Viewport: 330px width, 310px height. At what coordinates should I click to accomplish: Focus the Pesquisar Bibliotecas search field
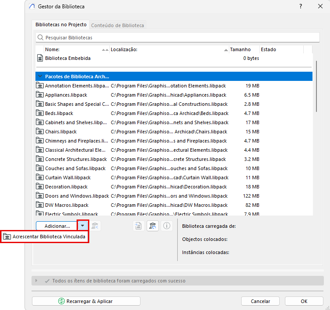pos(178,38)
